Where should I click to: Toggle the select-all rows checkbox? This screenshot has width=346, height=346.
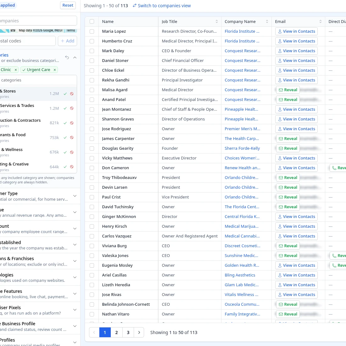click(x=92, y=21)
